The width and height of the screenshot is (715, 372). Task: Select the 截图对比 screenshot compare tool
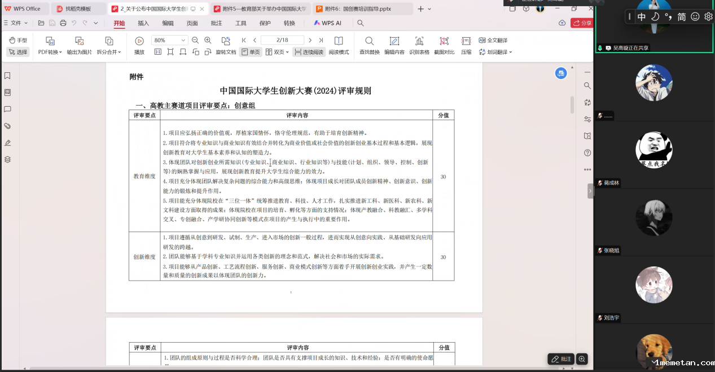[444, 41]
